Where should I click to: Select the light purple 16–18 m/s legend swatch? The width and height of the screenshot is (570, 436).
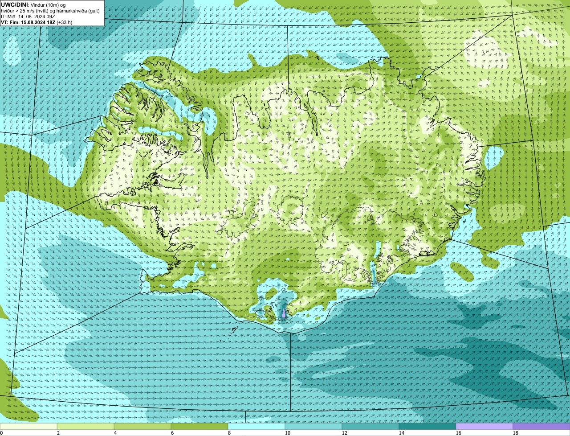click(484, 427)
